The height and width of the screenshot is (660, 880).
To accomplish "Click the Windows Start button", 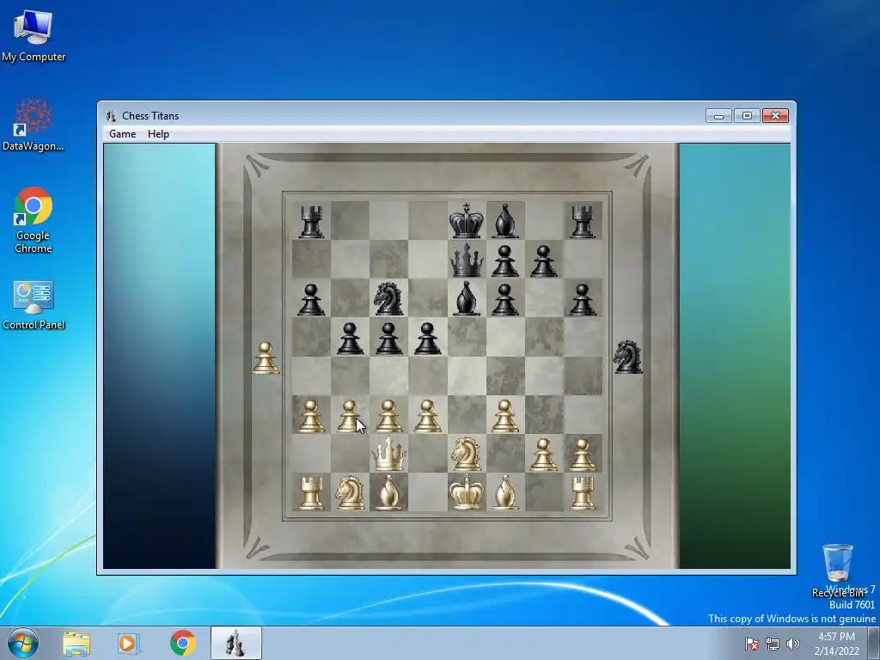I will click(x=22, y=643).
